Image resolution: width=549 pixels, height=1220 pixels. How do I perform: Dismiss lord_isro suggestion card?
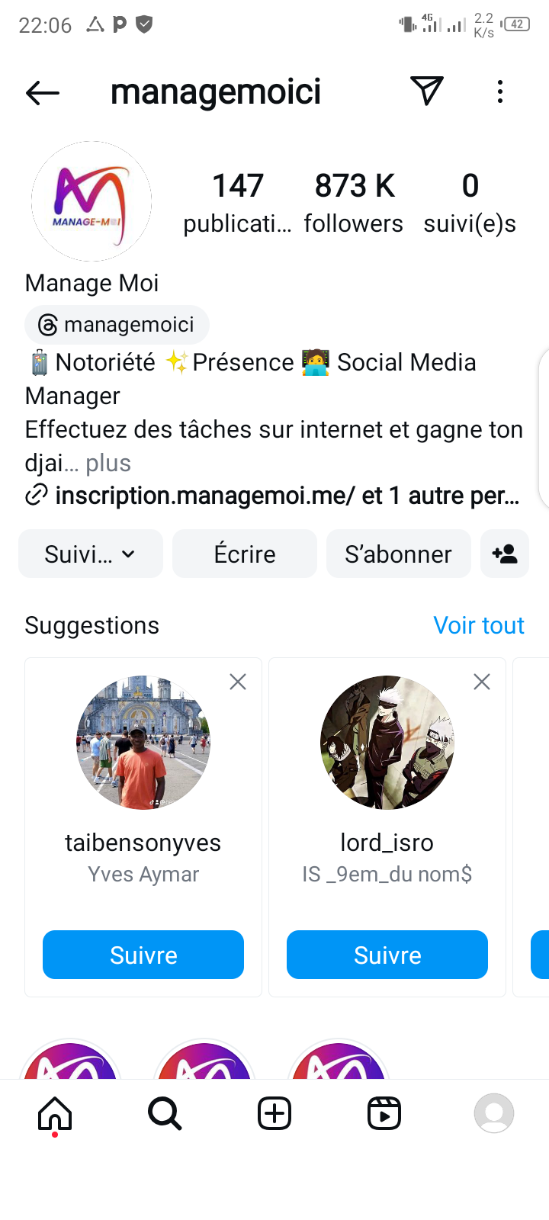(482, 682)
